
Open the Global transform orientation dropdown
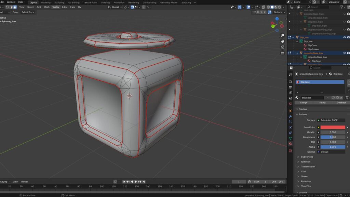[x=115, y=7]
